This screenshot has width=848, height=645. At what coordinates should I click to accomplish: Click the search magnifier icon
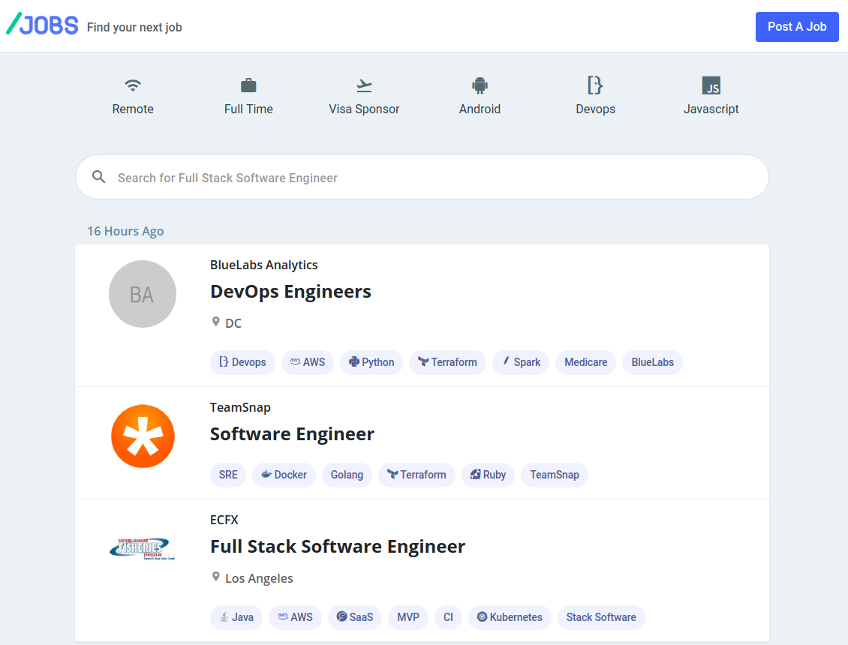click(x=99, y=176)
